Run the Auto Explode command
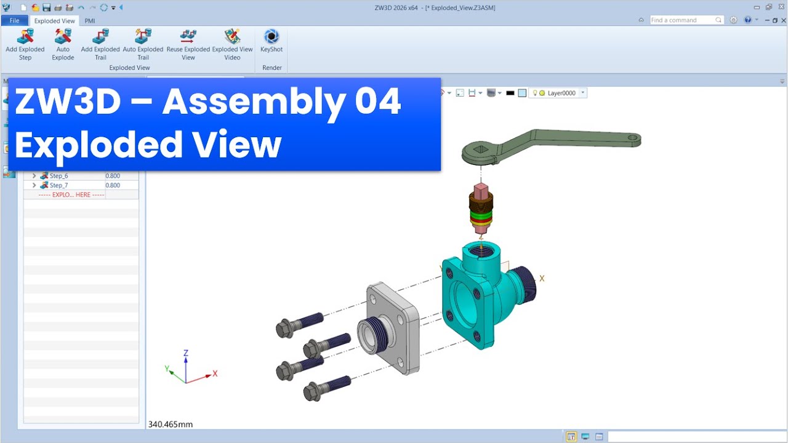Viewport: 788px width, 443px height. (x=63, y=44)
